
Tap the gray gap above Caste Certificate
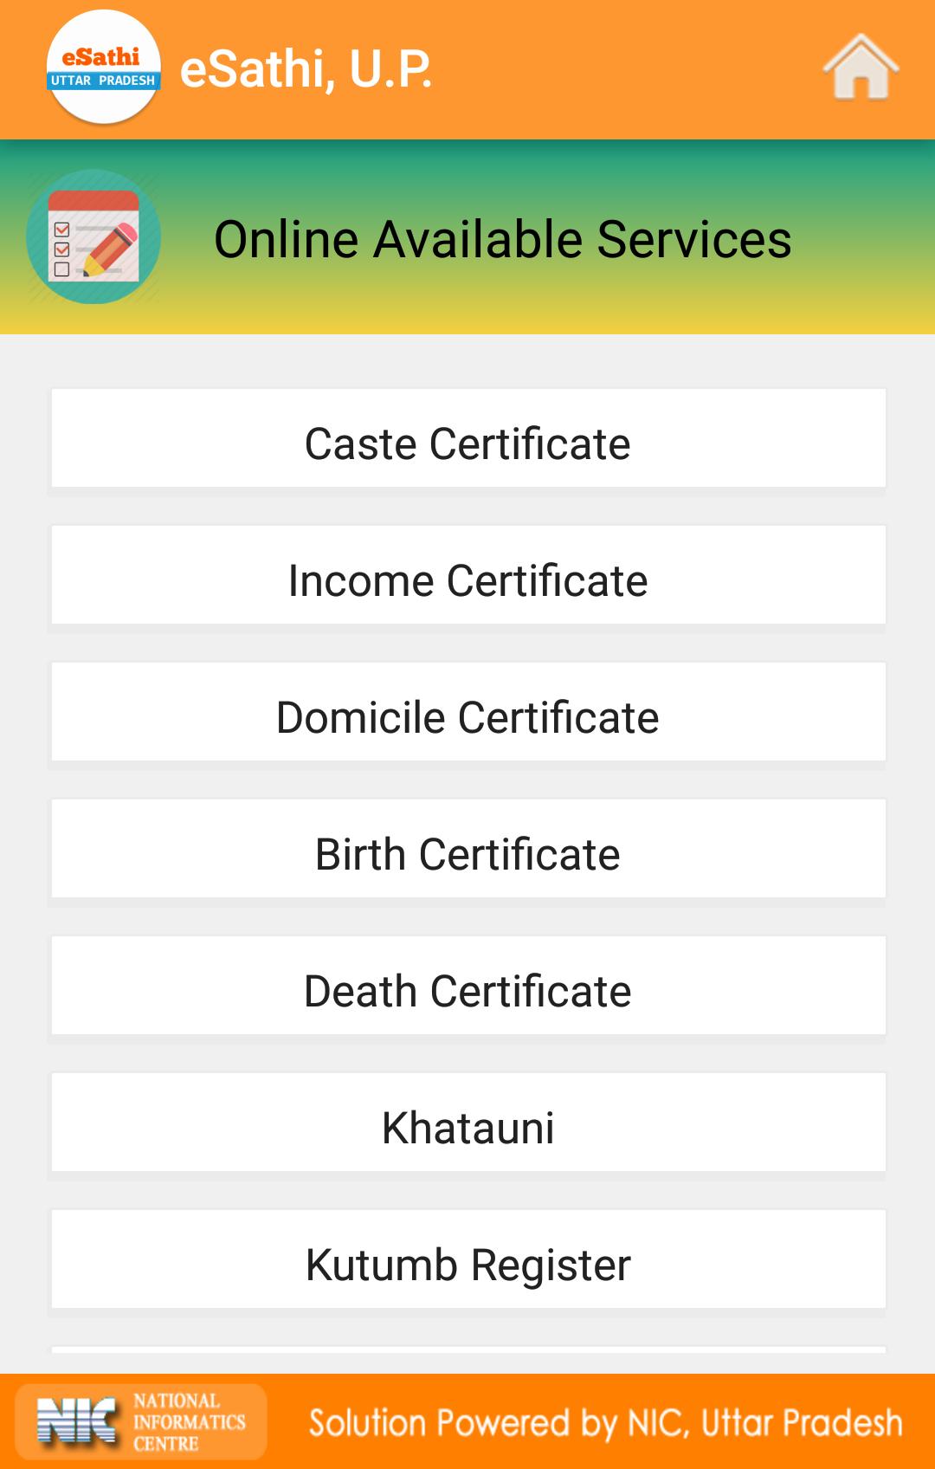point(467,361)
